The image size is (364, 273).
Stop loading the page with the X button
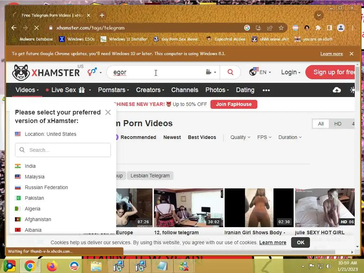click(37, 28)
